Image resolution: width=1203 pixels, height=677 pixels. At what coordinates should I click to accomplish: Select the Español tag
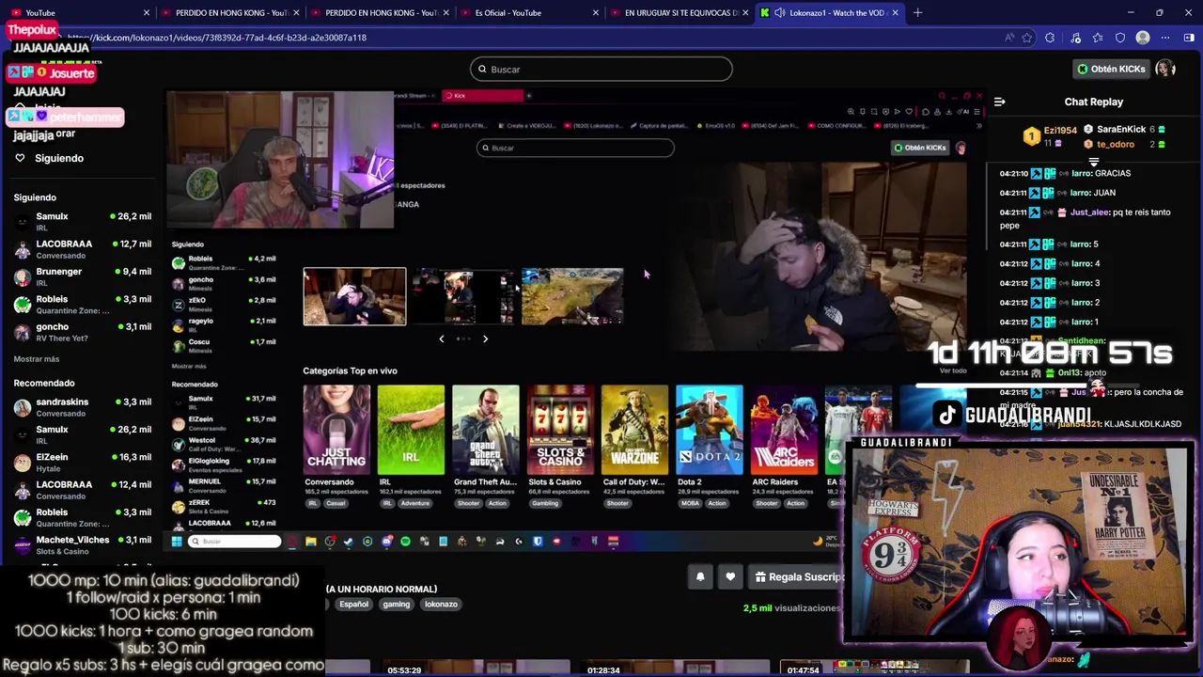click(353, 604)
